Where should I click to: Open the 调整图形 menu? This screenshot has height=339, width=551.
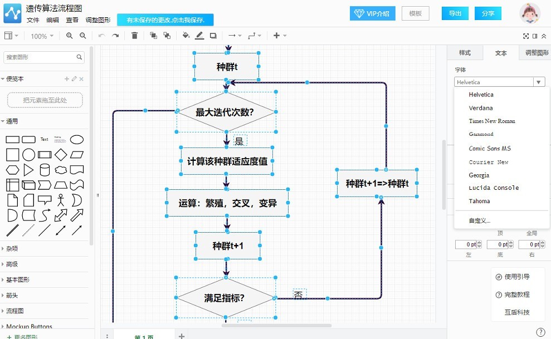97,20
